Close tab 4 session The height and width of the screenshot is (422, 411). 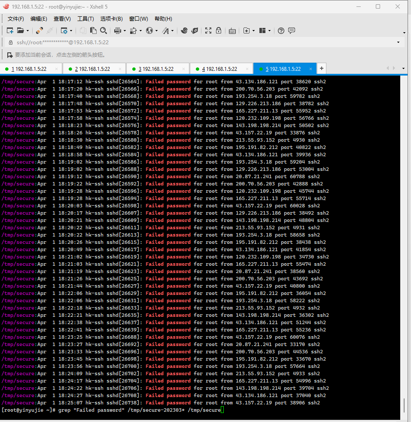pos(247,69)
